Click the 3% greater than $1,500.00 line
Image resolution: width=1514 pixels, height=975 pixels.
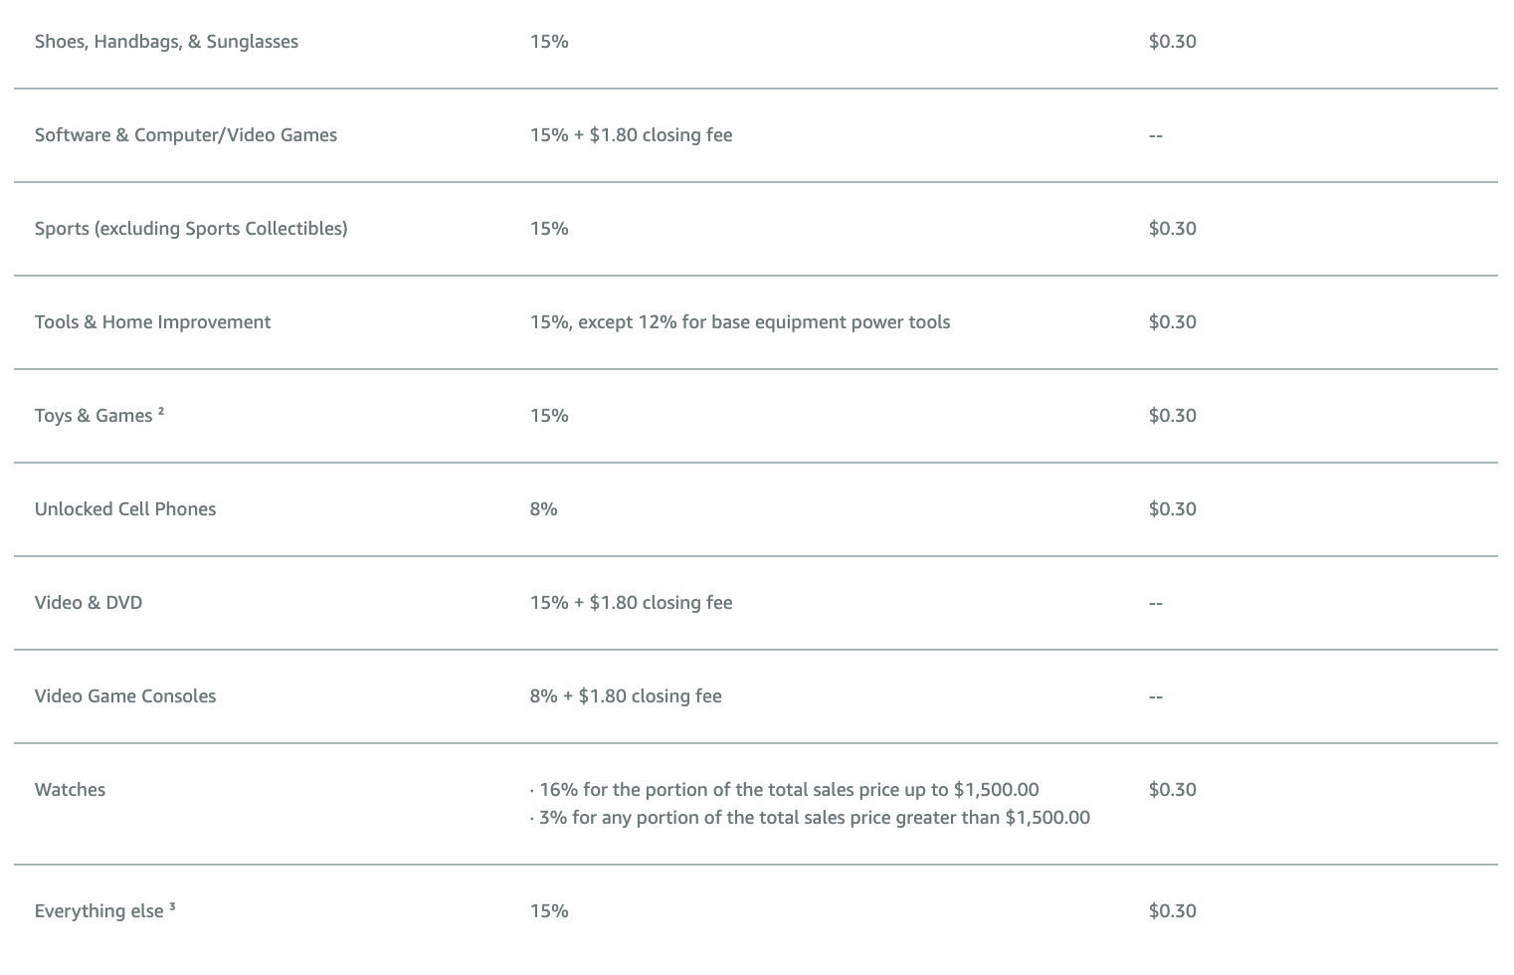[x=810, y=818]
